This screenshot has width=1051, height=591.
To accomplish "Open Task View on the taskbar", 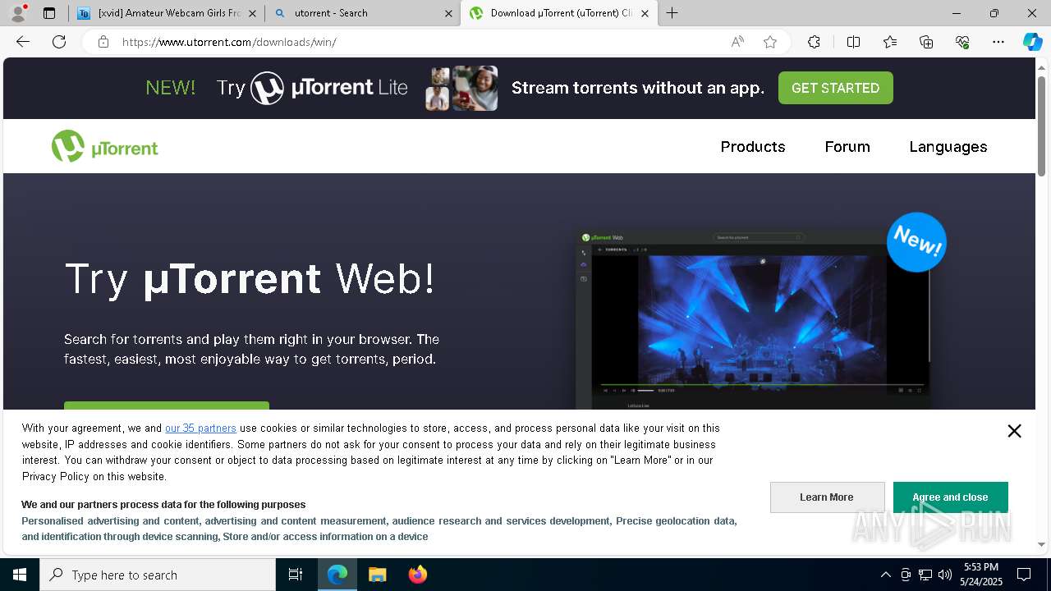I will tap(296, 575).
